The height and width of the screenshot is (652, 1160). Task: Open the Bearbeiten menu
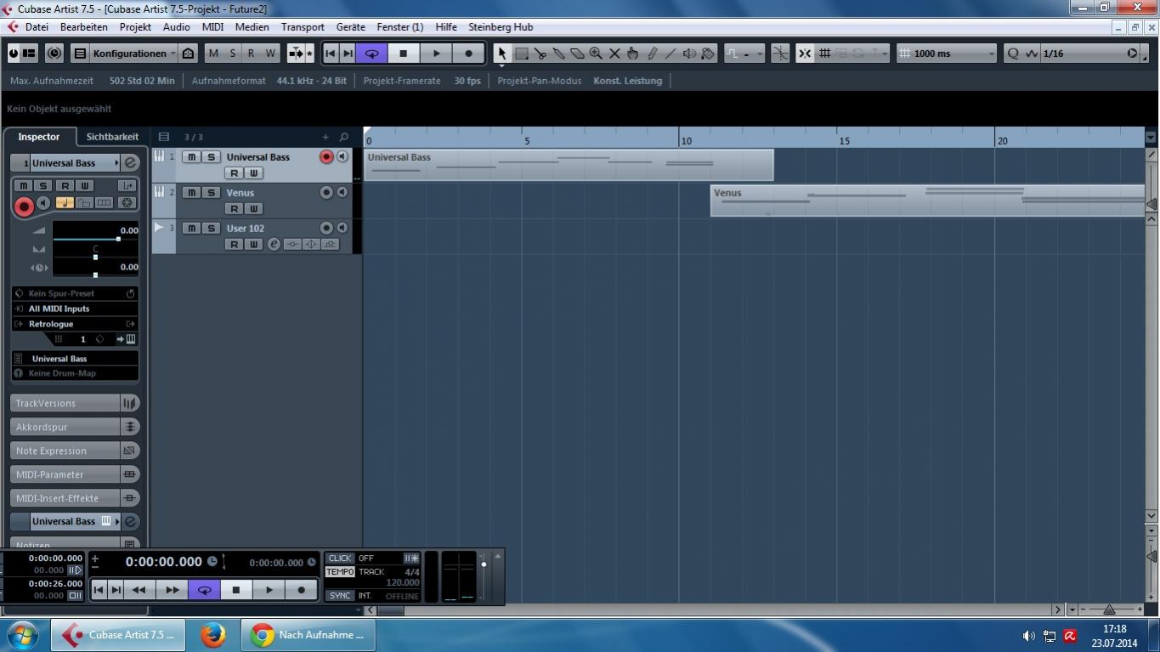click(x=84, y=27)
